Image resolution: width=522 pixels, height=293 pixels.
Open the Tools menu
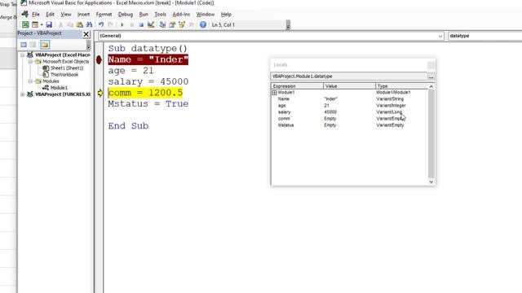pyautogui.click(x=160, y=15)
